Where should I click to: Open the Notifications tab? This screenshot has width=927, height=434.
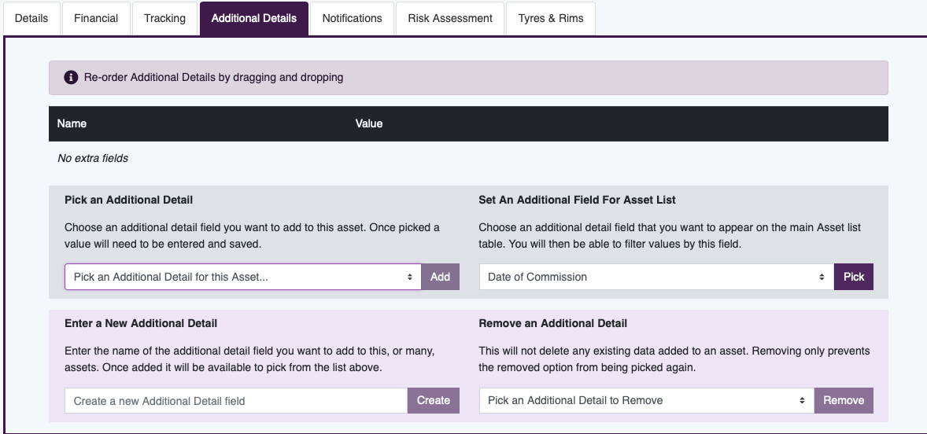(x=352, y=18)
